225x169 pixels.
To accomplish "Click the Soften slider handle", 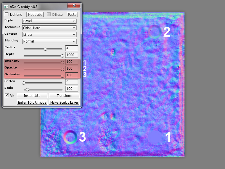I will 24,83.
